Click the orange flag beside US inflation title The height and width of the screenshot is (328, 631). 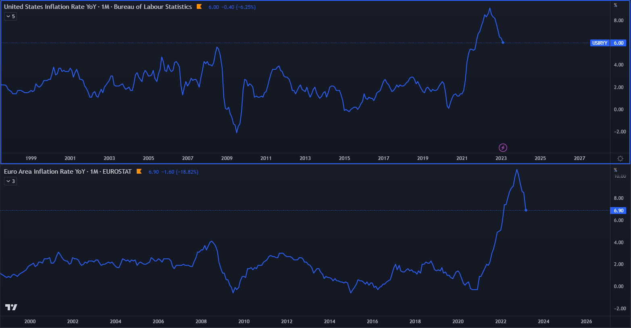point(199,7)
